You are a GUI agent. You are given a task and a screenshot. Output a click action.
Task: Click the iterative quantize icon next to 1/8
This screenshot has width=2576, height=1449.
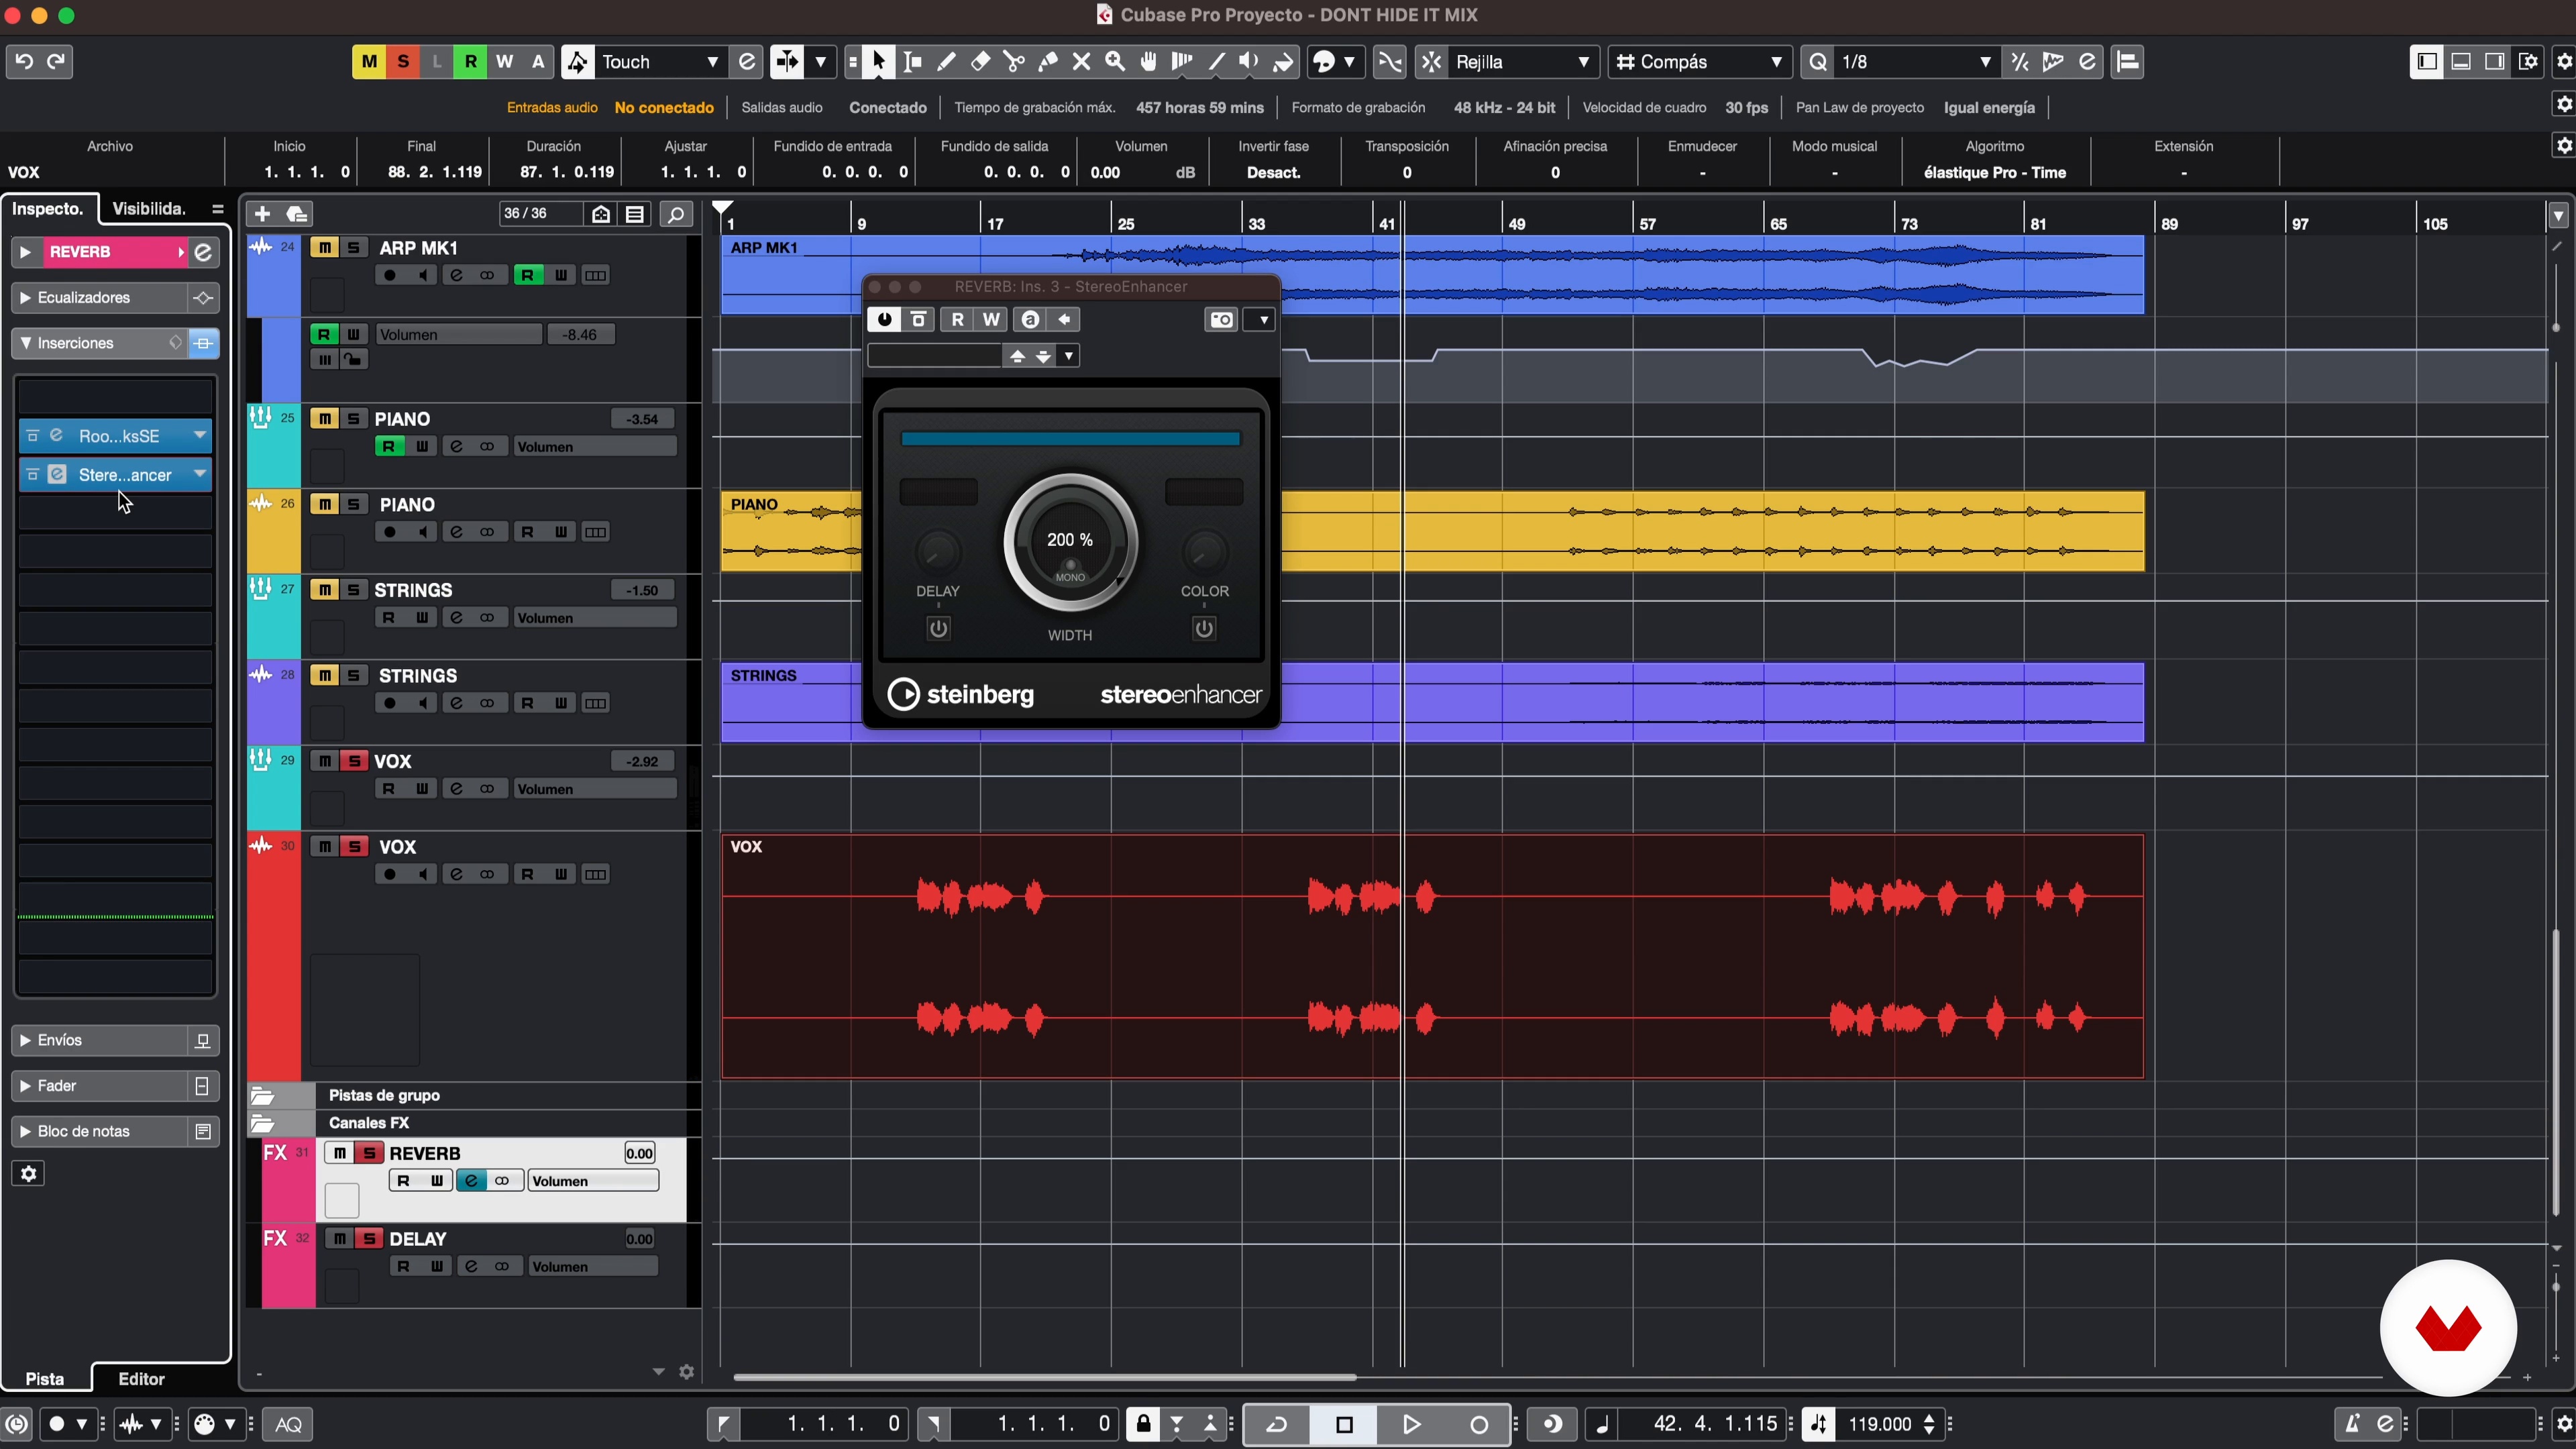point(2019,62)
